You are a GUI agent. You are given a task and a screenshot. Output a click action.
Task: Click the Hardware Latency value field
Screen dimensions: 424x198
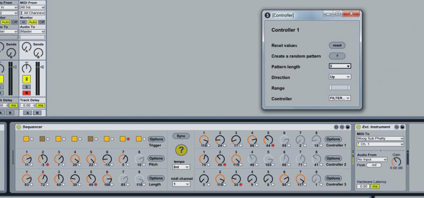pyautogui.click(x=363, y=186)
